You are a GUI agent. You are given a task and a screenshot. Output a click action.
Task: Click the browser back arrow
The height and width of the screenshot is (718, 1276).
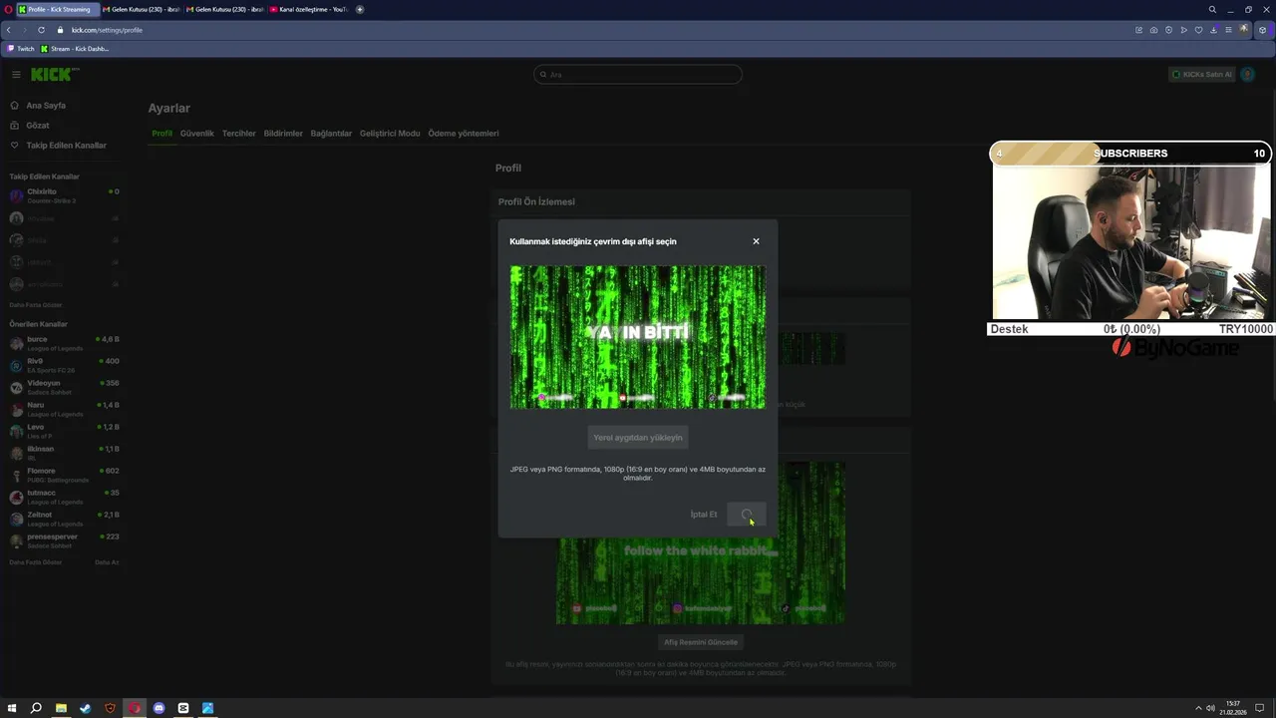point(9,30)
